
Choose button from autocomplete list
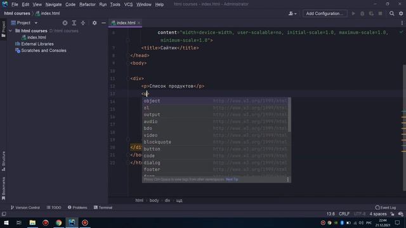215,149
